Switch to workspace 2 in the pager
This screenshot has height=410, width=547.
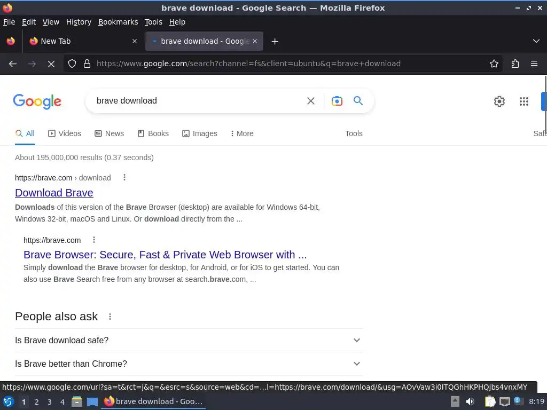(x=37, y=402)
